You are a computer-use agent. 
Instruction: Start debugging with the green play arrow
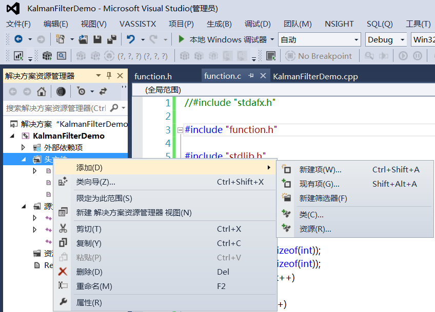(x=181, y=39)
